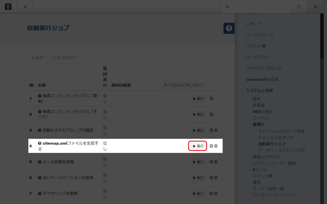Run job 1 with the 実行 button
Screen dimensions: 327x204
click(198, 99)
